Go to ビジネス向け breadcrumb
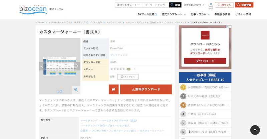 (95, 22)
